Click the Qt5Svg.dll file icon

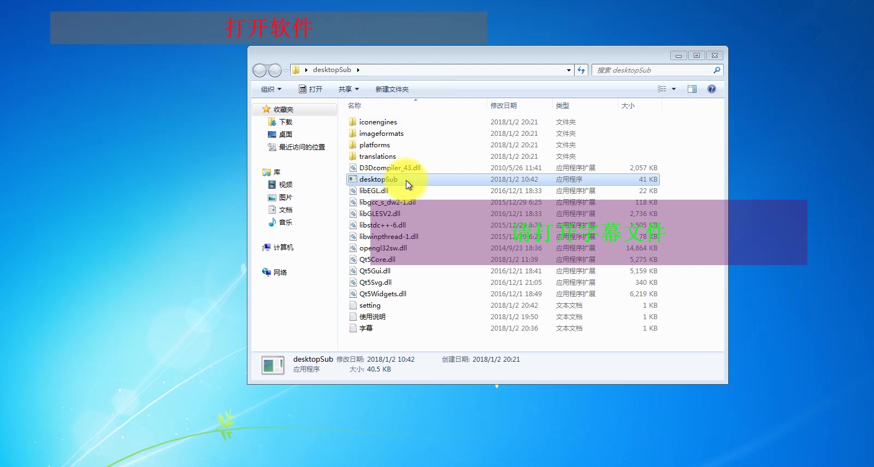(353, 282)
